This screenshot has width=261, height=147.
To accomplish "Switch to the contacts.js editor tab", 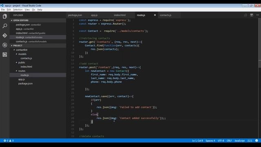I will click(x=166, y=15).
